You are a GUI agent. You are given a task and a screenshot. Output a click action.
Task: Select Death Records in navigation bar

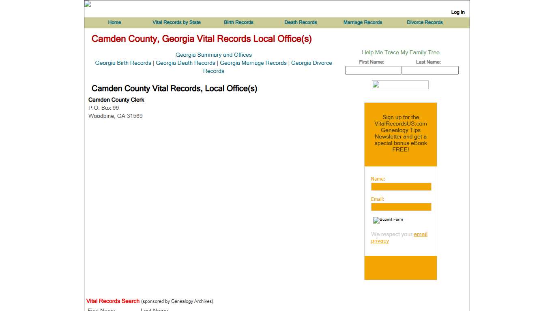301,22
